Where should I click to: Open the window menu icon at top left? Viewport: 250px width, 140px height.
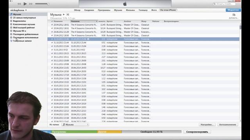click(x=11, y=1)
